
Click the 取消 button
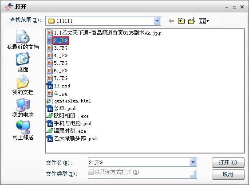[x=228, y=174]
